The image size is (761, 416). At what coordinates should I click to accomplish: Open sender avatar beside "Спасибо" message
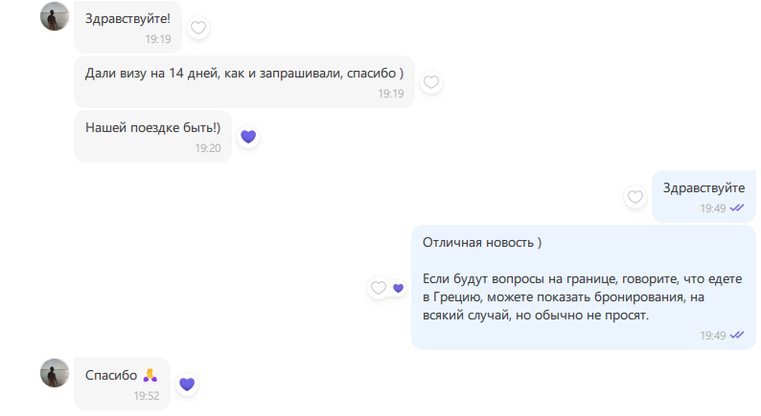pyautogui.click(x=55, y=373)
